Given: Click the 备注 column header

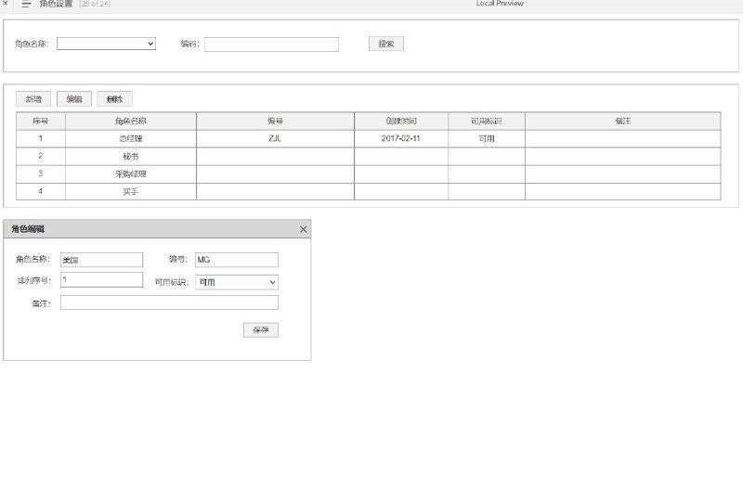Looking at the screenshot, I should coord(622,122).
